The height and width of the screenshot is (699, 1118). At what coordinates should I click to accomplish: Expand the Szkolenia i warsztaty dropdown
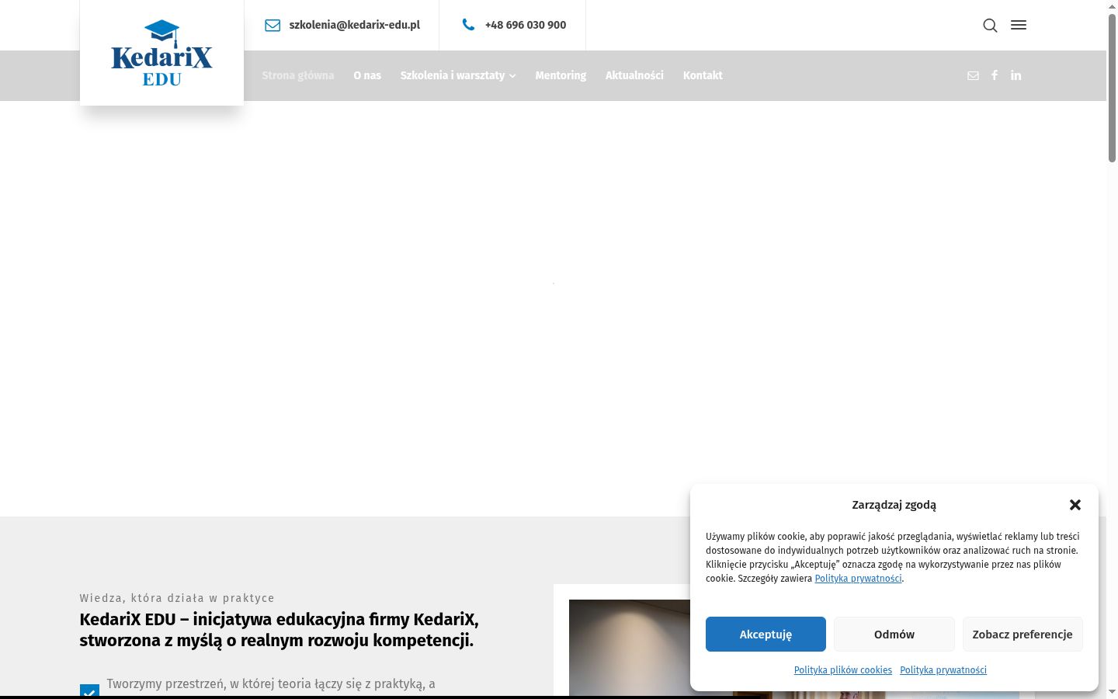coord(458,75)
